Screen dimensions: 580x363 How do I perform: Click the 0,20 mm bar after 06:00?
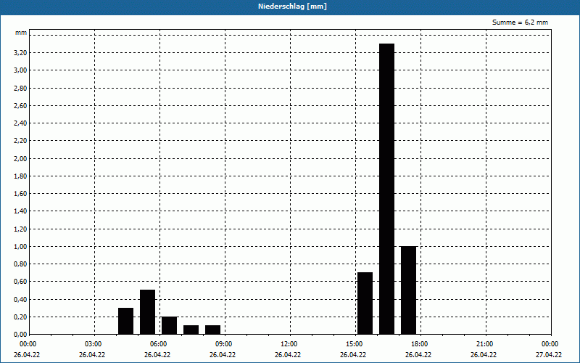click(x=170, y=325)
